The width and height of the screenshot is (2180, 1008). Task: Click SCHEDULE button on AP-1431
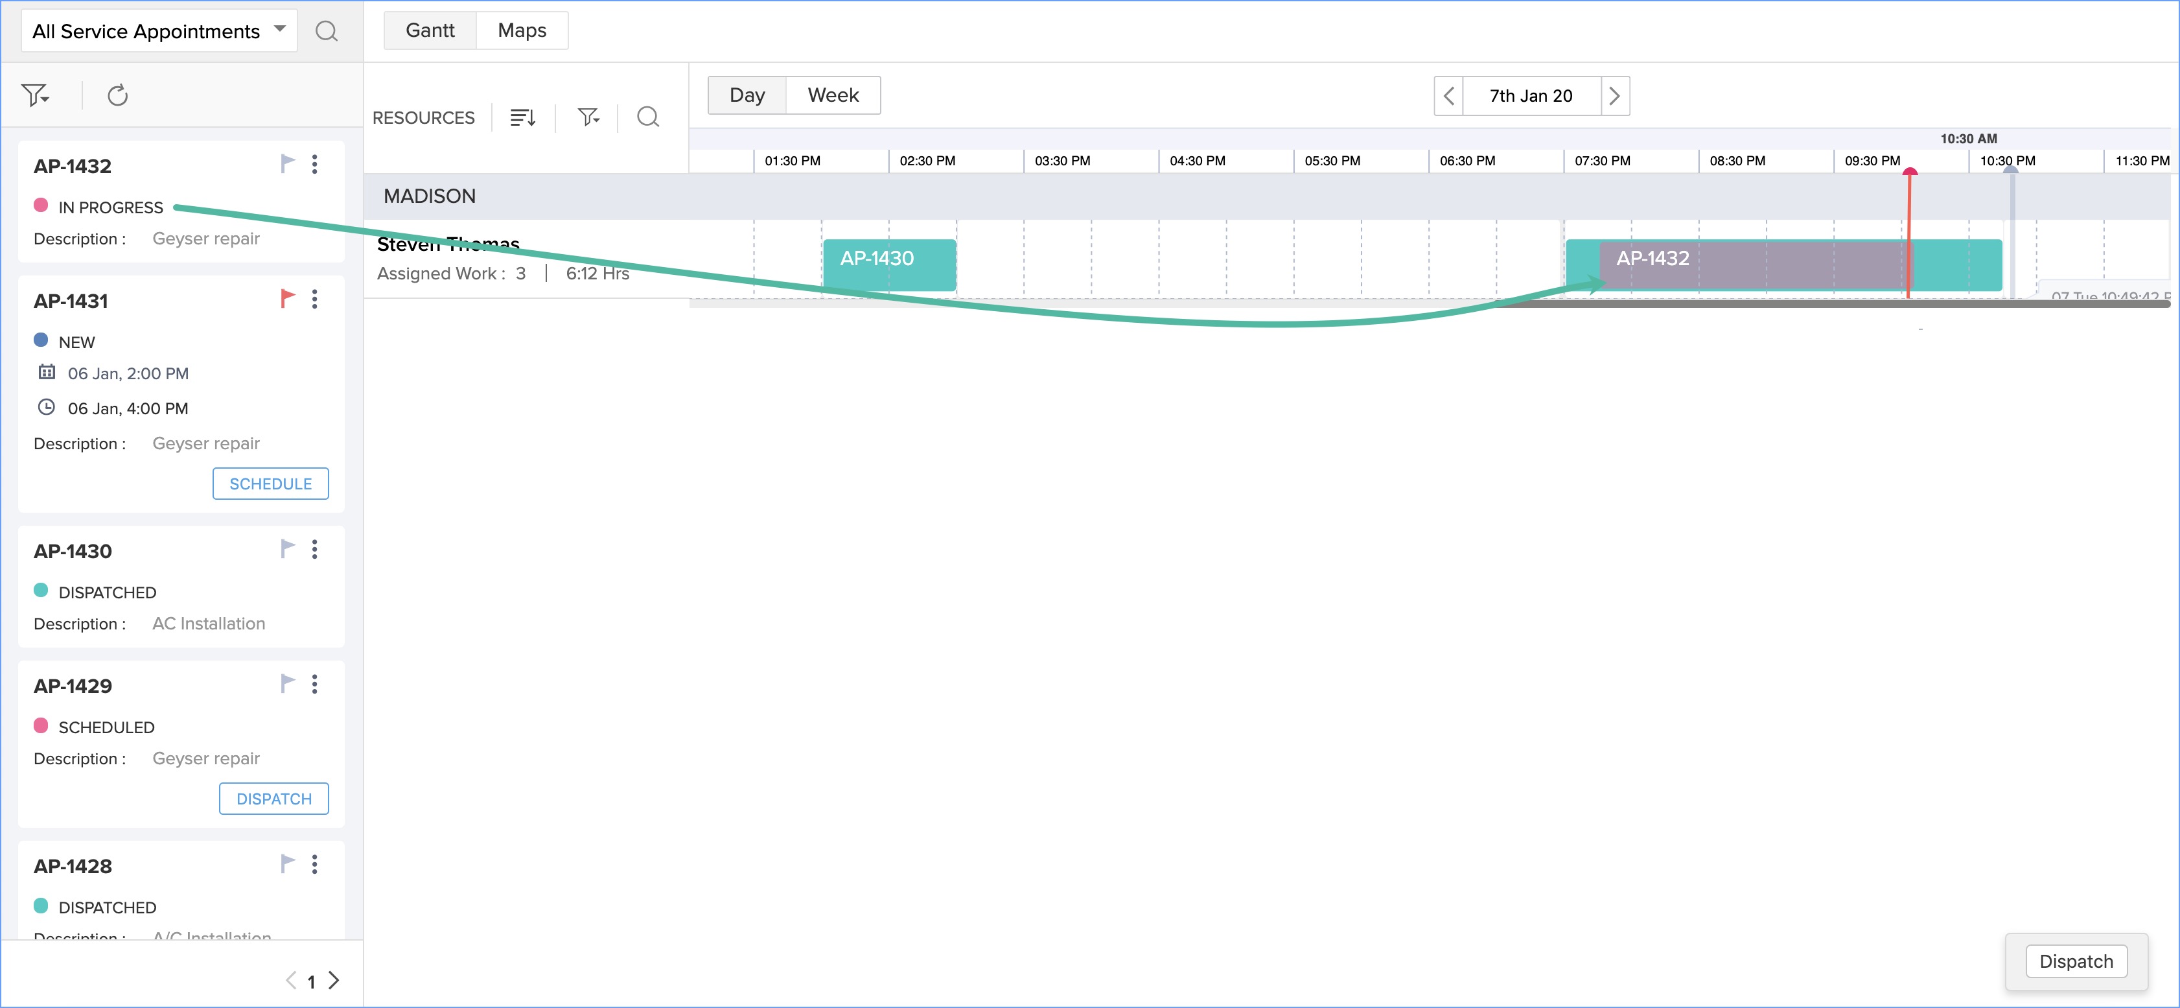tap(270, 484)
